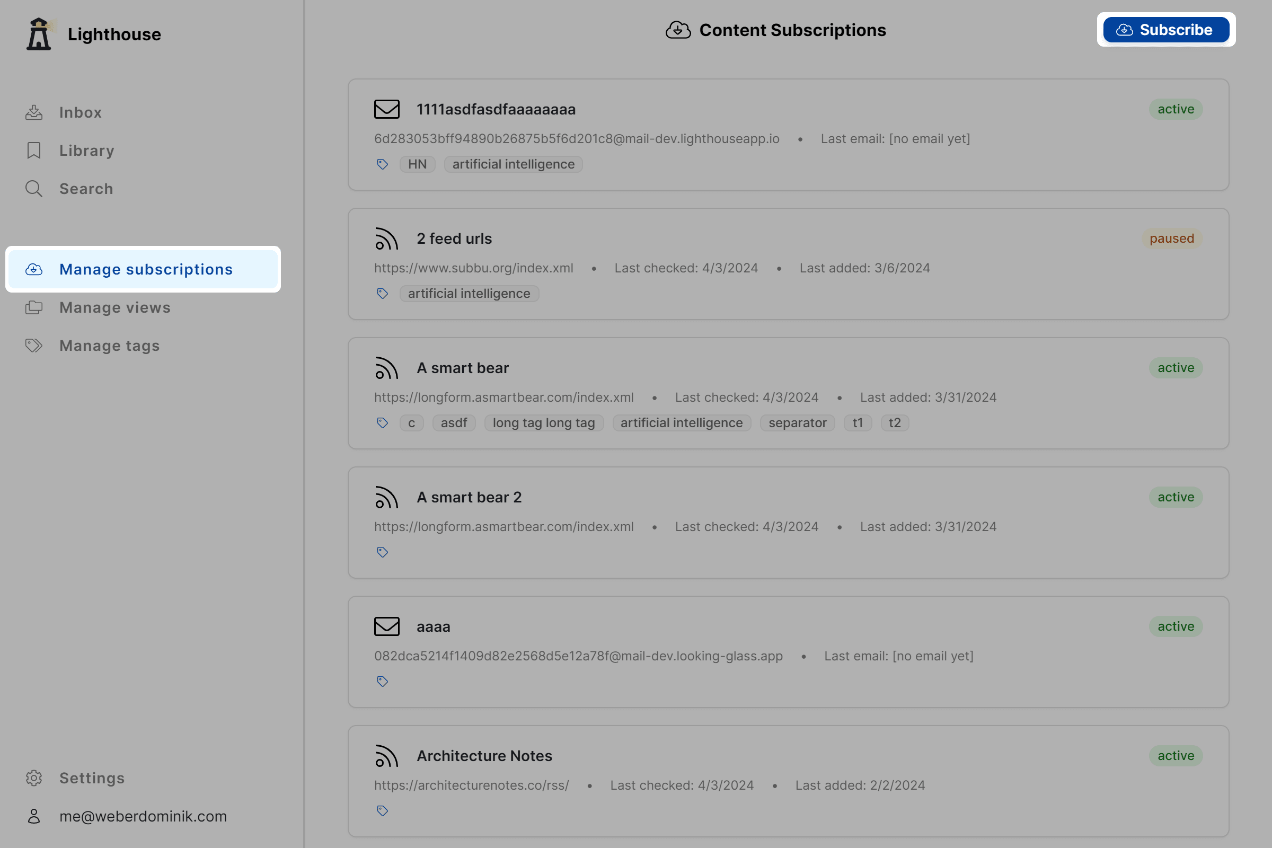Click the Subscribe button
Viewport: 1272px width, 848px height.
point(1165,30)
